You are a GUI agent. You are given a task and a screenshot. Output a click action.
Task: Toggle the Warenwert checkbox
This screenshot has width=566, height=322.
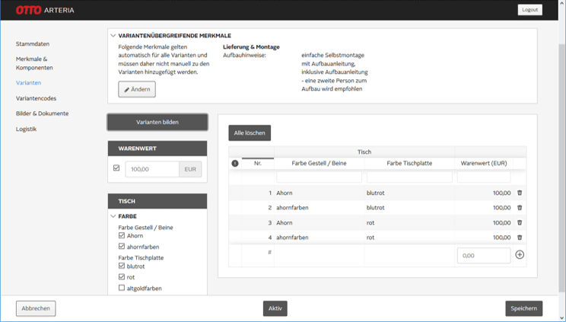(x=116, y=168)
